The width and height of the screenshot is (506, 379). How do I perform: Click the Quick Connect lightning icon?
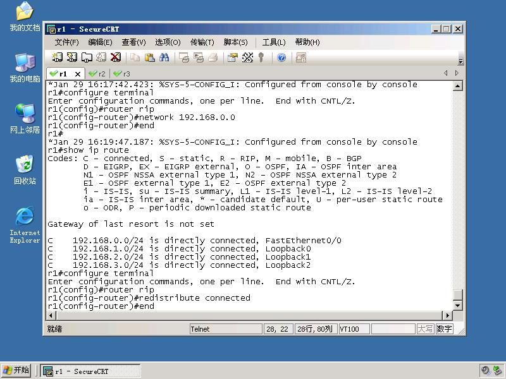[72, 57]
